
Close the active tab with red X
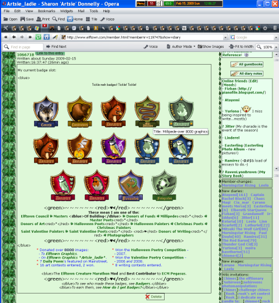(x=45, y=26)
